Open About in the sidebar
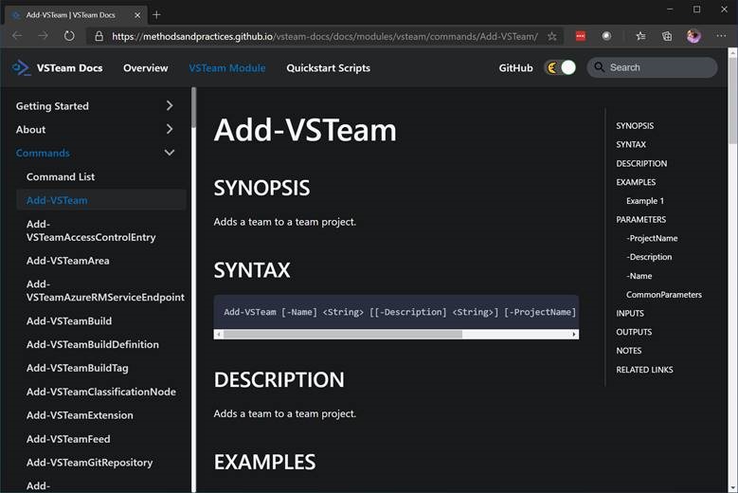Image resolution: width=738 pixels, height=493 pixels. pyautogui.click(x=30, y=130)
